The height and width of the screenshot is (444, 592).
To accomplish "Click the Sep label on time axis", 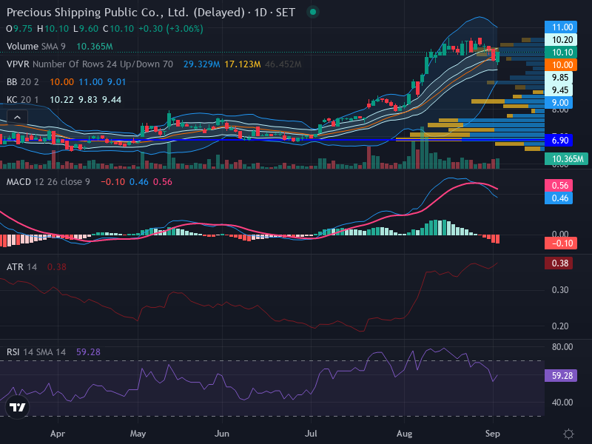I will pos(492,434).
